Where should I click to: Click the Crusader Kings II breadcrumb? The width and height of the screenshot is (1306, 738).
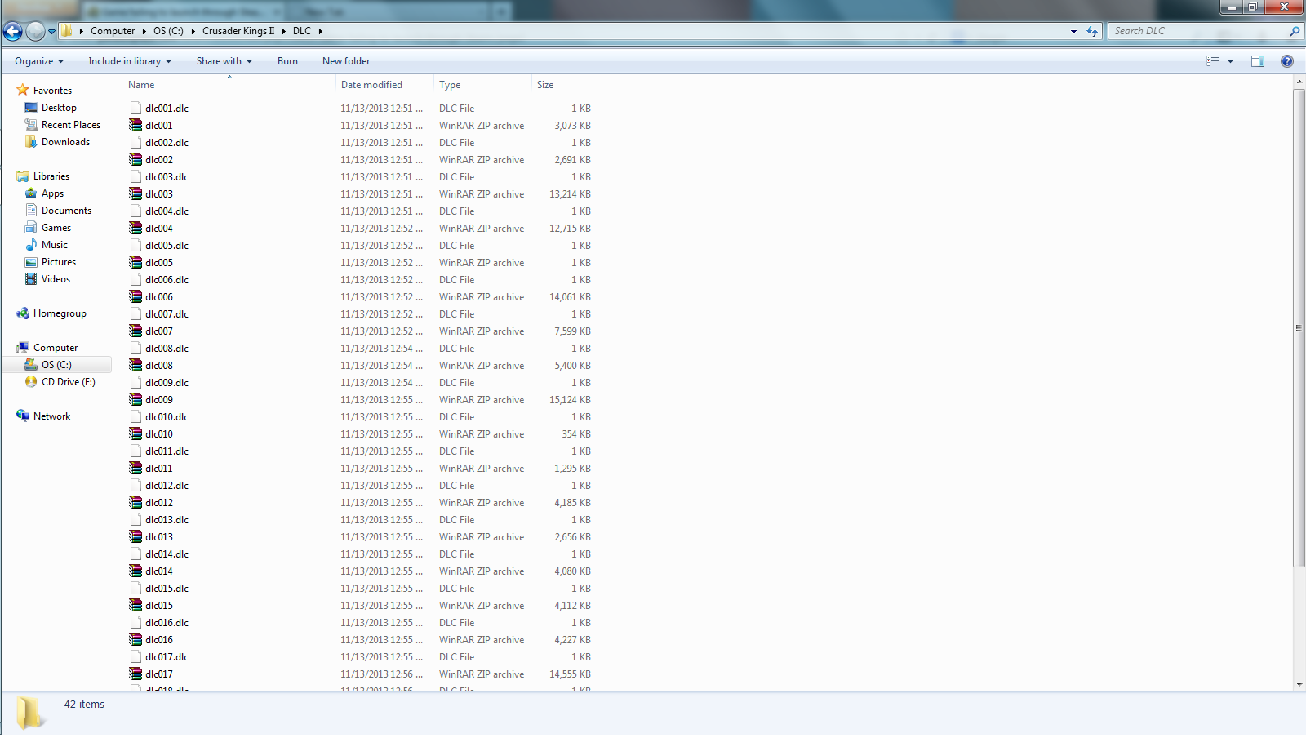click(238, 31)
